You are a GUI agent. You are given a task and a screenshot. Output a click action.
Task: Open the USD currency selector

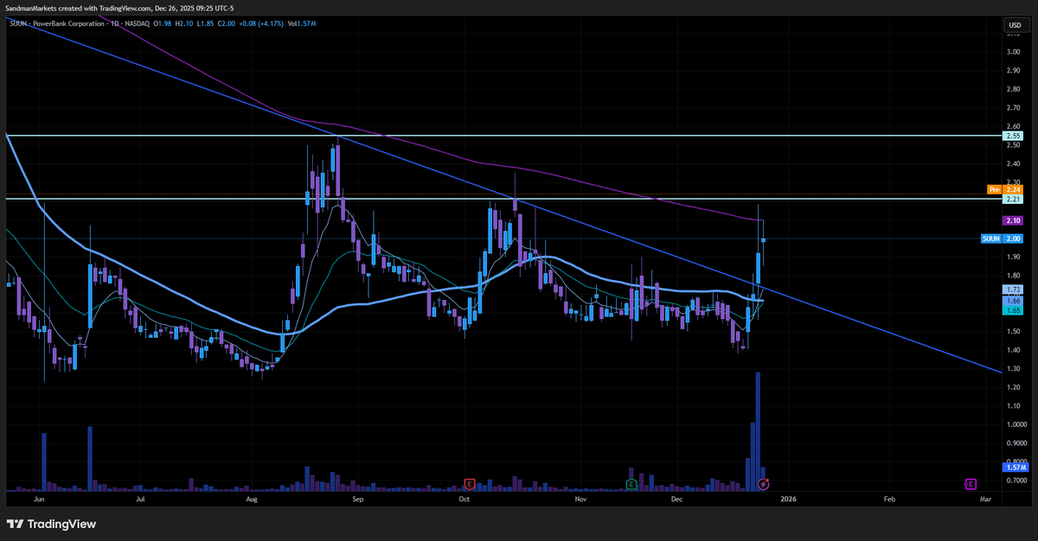[1014, 25]
